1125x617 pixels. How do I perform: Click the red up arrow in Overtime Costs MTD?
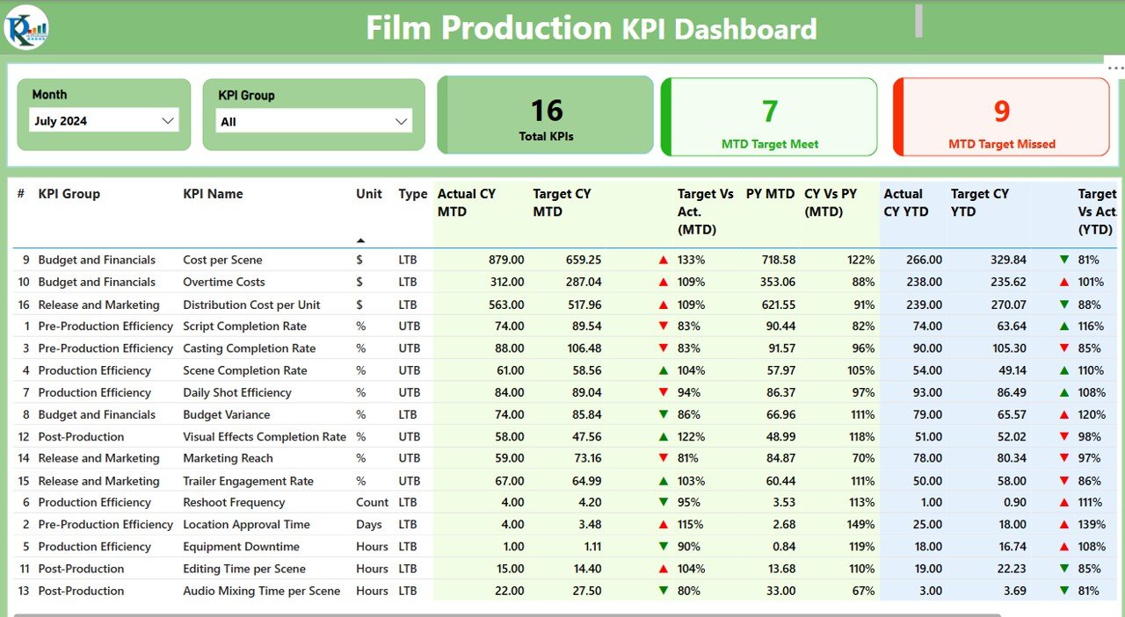click(x=664, y=282)
